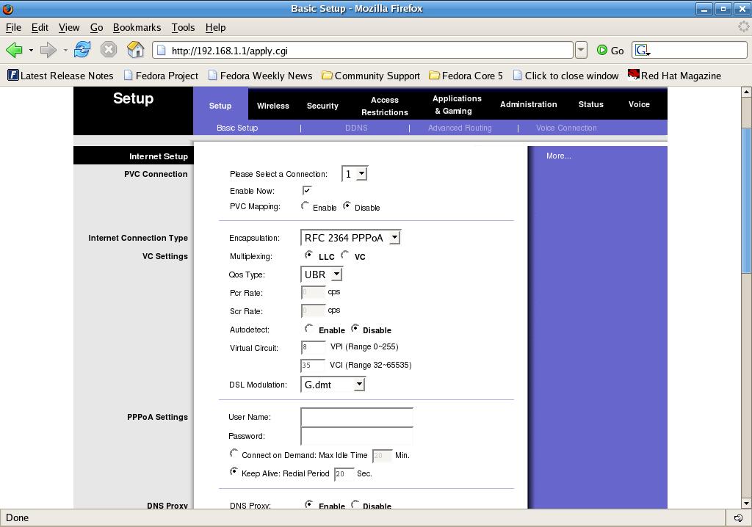Open the DDNS sub-page link
This screenshot has height=527, width=752.
pyautogui.click(x=356, y=128)
